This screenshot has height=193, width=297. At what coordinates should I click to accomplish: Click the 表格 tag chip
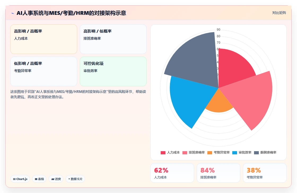point(39,179)
